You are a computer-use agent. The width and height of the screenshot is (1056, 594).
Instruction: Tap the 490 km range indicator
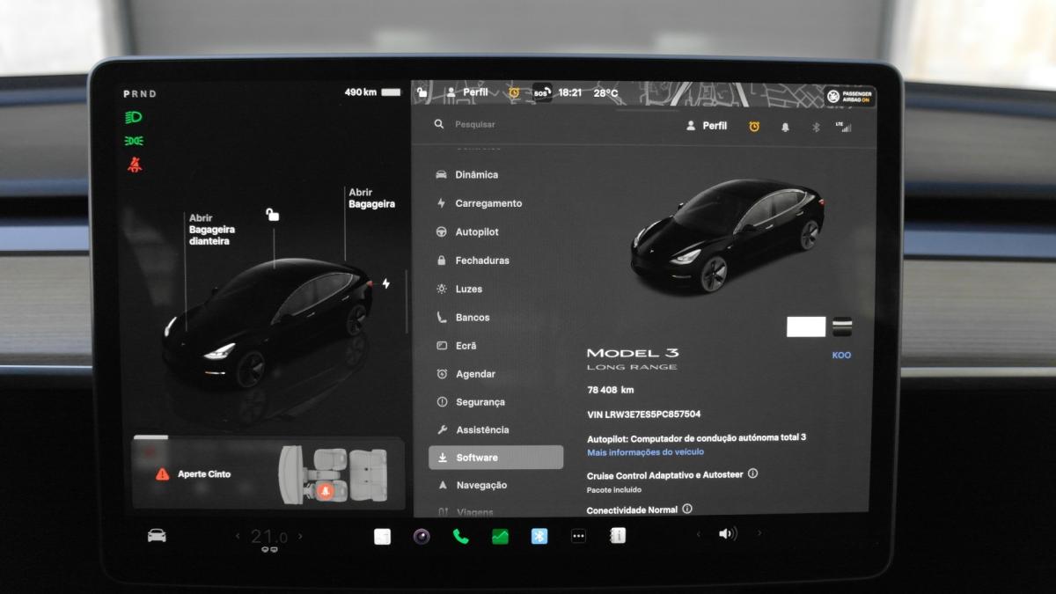click(372, 92)
